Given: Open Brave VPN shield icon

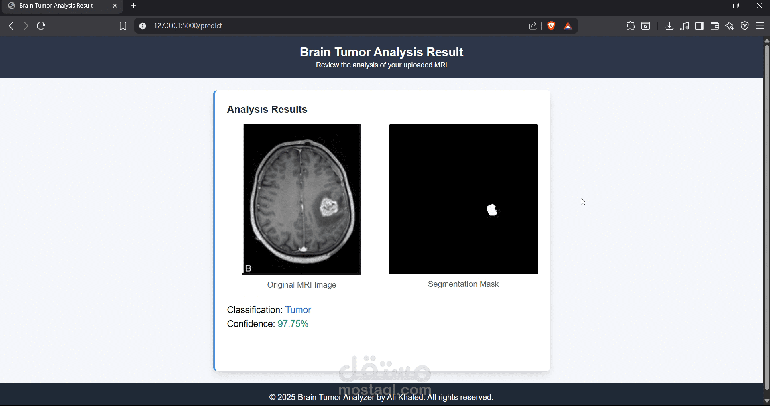Looking at the screenshot, I should click(x=745, y=26).
